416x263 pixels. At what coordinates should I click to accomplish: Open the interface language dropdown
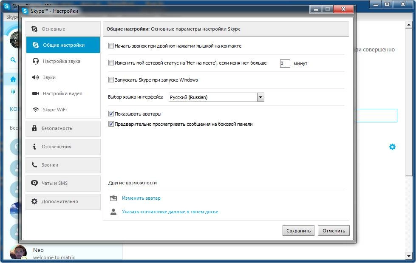pyautogui.click(x=260, y=97)
